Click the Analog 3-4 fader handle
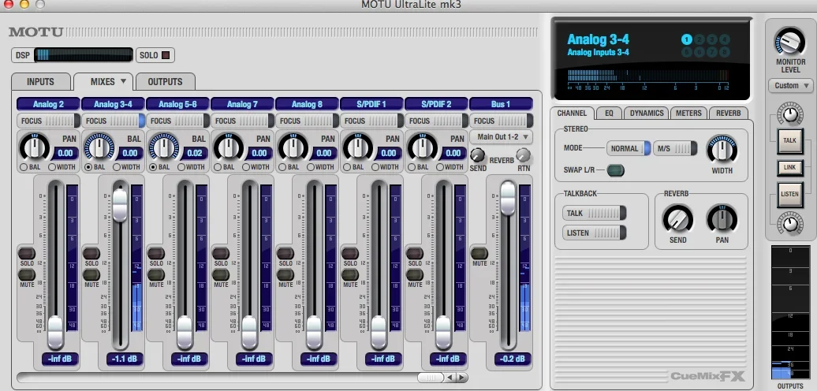 [x=119, y=206]
